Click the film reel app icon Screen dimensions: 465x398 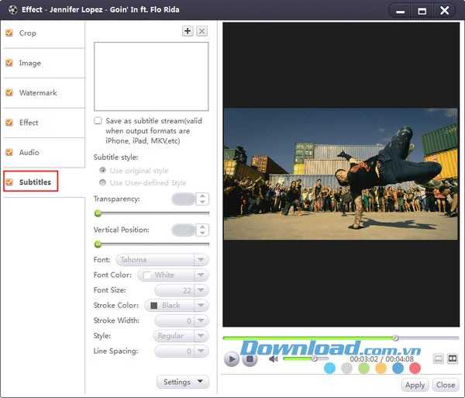(x=13, y=10)
